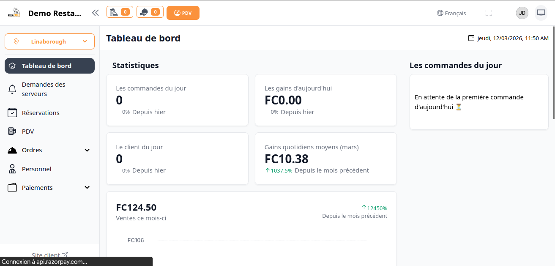Open PDV from the sidebar menu

click(28, 132)
